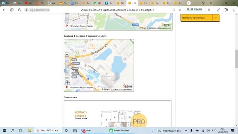Image resolution: width=238 pixels, height=134 pixels.
Task: Switch to the blue 'T' icon tab
Action: tap(109, 3)
